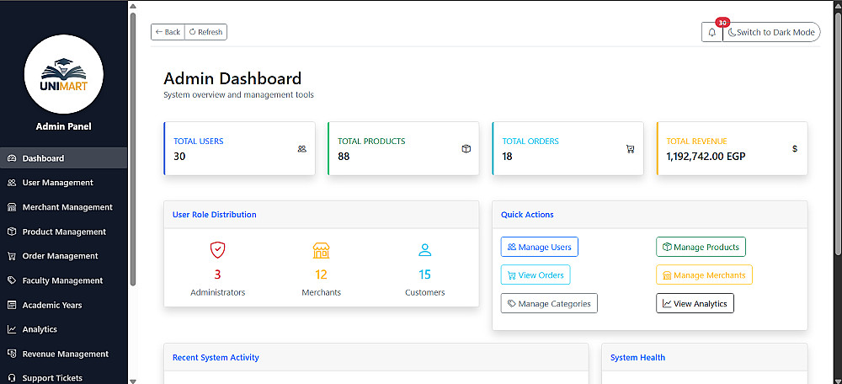
Task: Click the Total Users people icon
Action: (301, 149)
